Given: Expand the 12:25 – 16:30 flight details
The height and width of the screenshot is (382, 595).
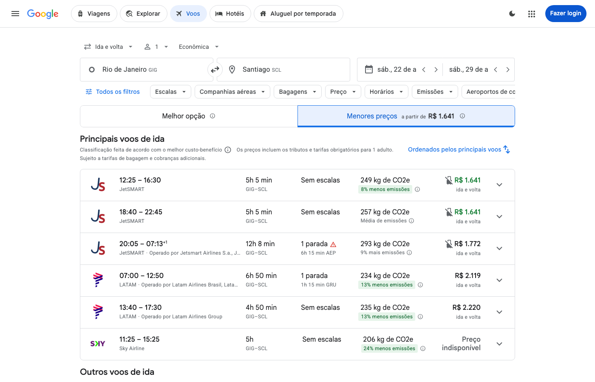Looking at the screenshot, I should click(499, 185).
